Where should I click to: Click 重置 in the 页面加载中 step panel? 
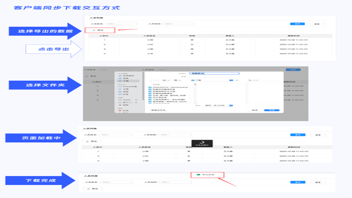coord(318,135)
